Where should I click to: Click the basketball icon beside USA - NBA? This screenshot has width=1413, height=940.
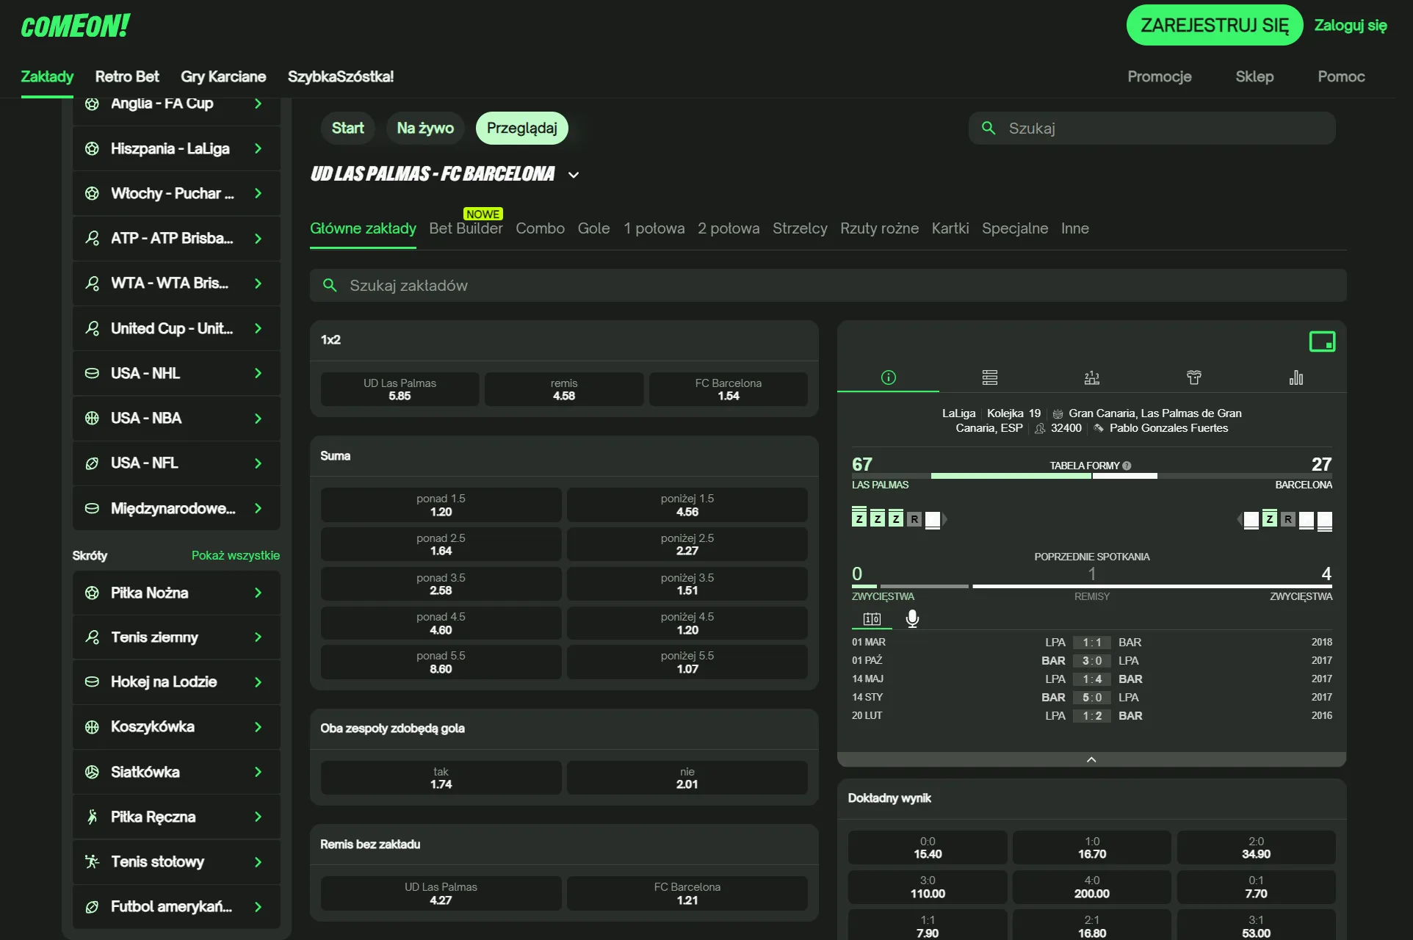pyautogui.click(x=92, y=418)
